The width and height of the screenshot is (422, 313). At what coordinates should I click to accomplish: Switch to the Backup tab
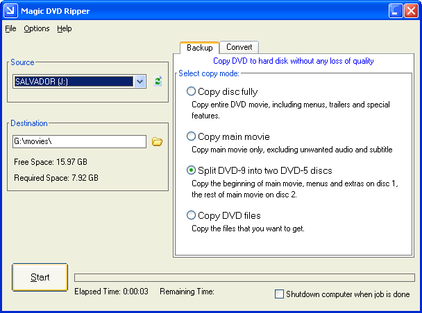(199, 48)
